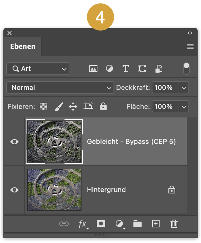
Task: Lock image pixels brush icon
Action: 59,107
